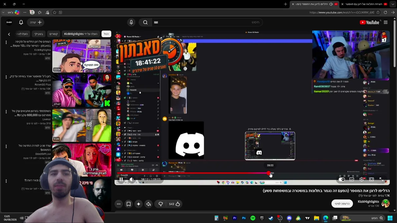Open the browser more options menu

(25, 12)
